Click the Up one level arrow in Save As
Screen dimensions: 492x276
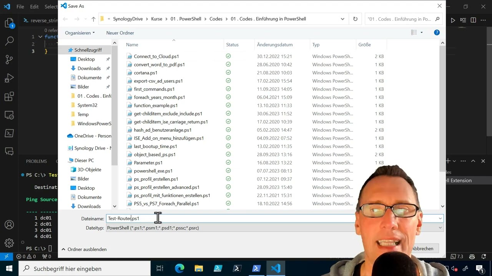93,19
